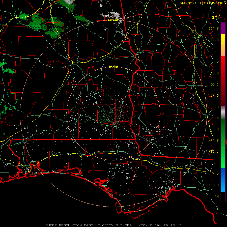
Task: Click the 45.6 legend value
Action: (215, 73)
